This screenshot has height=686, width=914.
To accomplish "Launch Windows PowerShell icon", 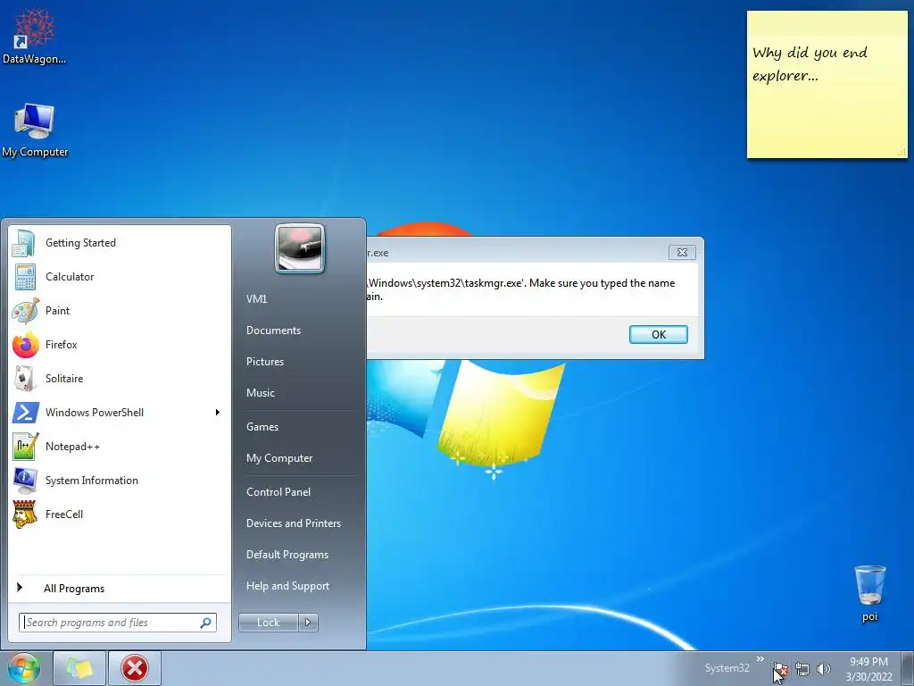I will [x=26, y=413].
